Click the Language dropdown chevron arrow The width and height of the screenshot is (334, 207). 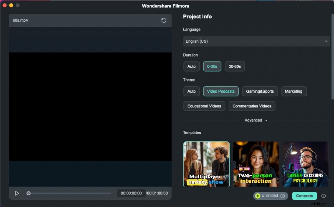(326, 41)
